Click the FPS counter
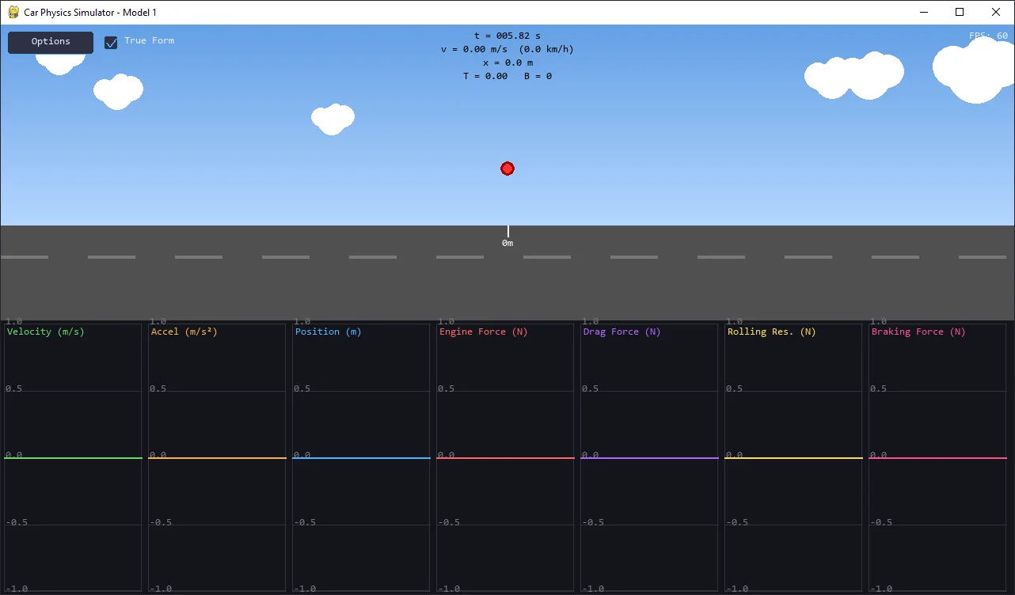The width and height of the screenshot is (1015, 595). click(988, 36)
